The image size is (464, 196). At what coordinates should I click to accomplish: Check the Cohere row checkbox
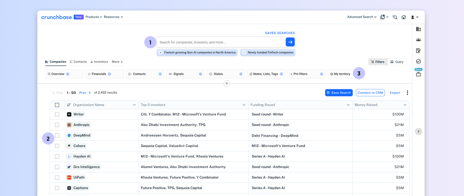click(x=57, y=146)
